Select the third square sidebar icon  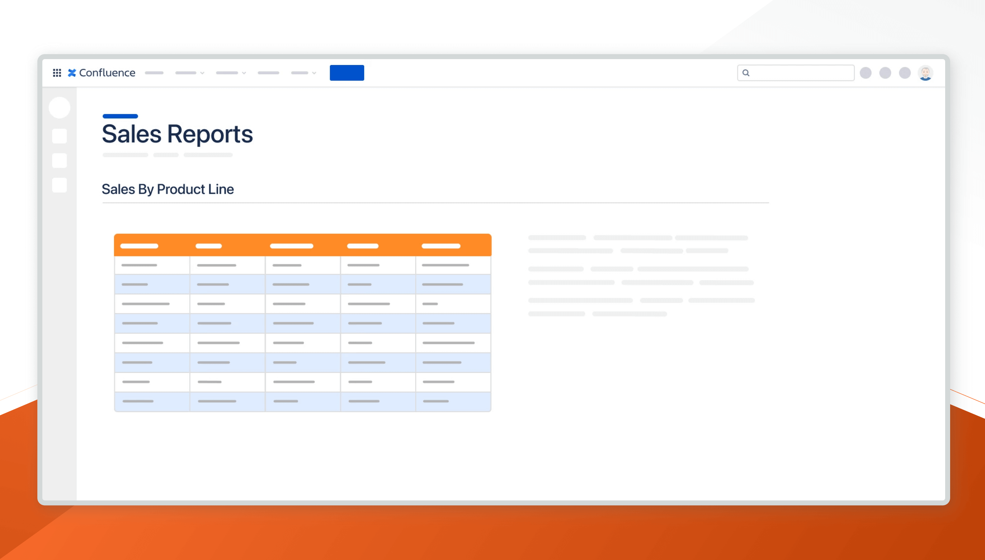(59, 185)
